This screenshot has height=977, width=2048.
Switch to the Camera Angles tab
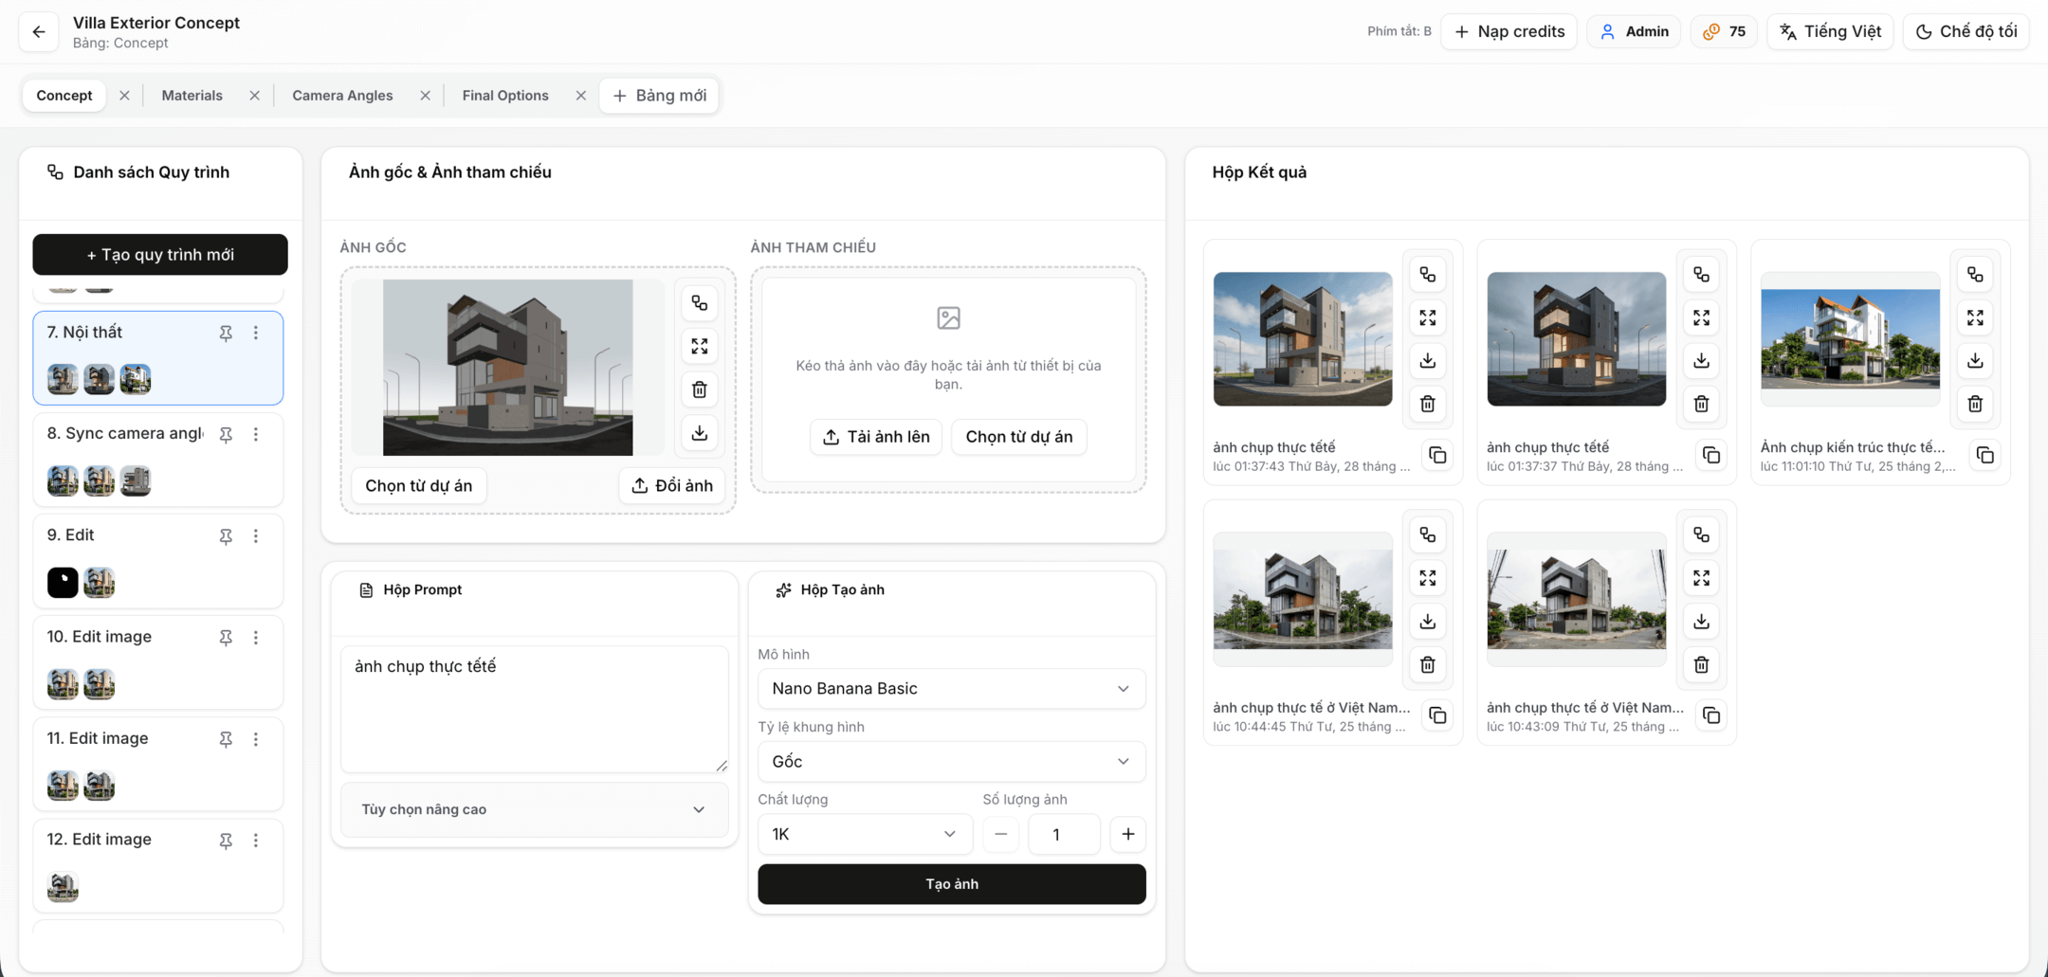click(x=341, y=96)
